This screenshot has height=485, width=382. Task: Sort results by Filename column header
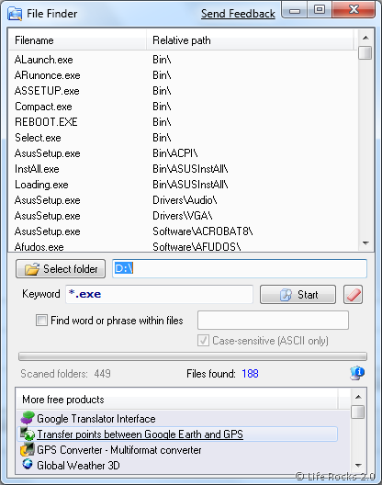coord(77,40)
